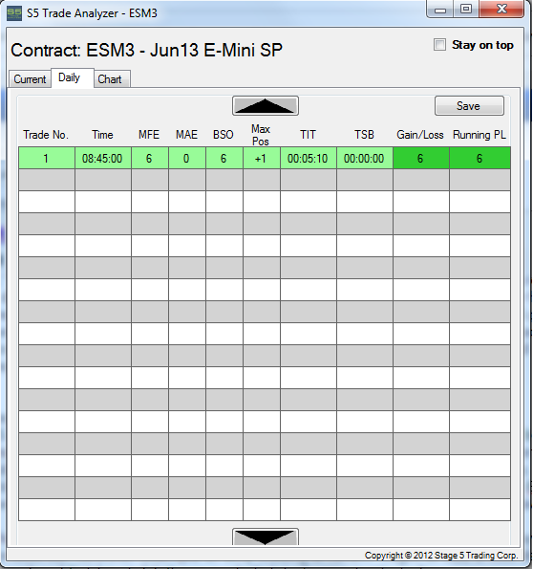The width and height of the screenshot is (533, 569).
Task: Click the MFE column header
Action: pos(149,135)
